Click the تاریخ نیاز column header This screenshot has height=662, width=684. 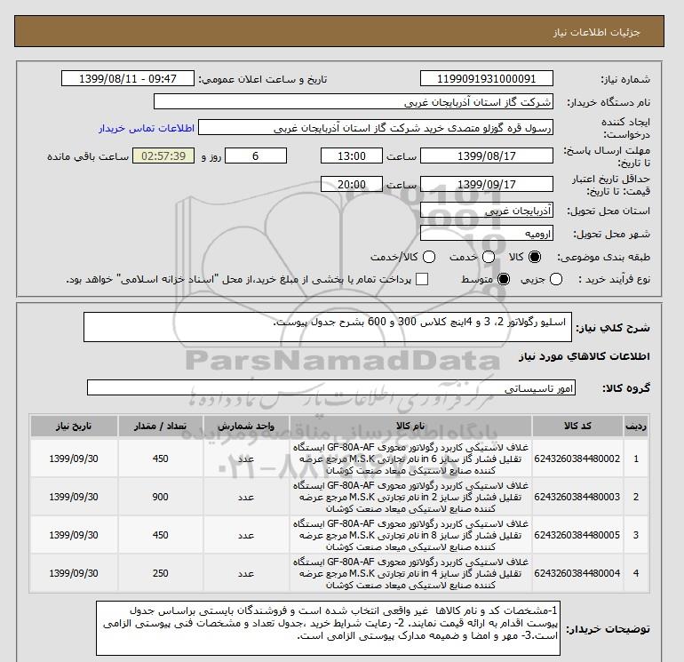74,426
